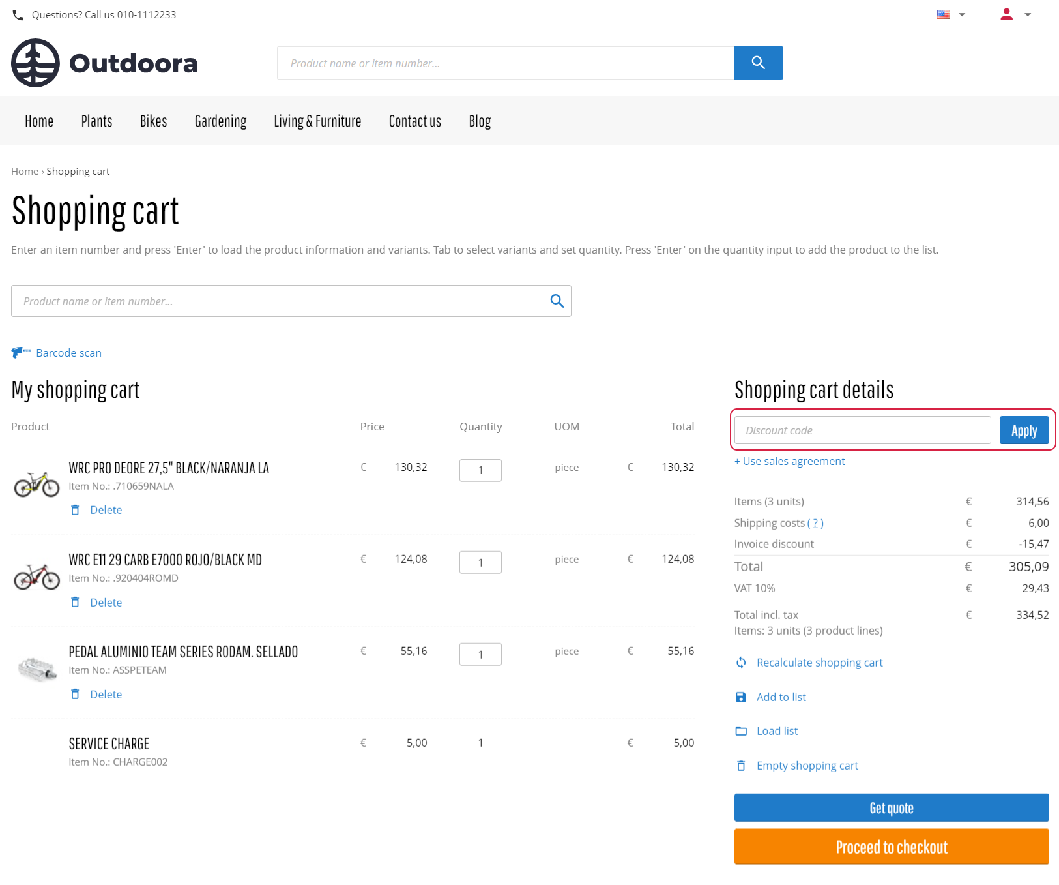Apply the discount code
This screenshot has width=1059, height=885.
click(1024, 430)
